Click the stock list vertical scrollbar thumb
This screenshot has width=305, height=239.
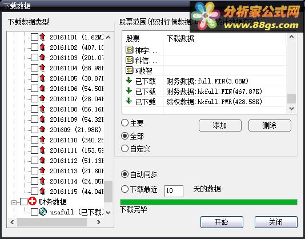coord(291,98)
